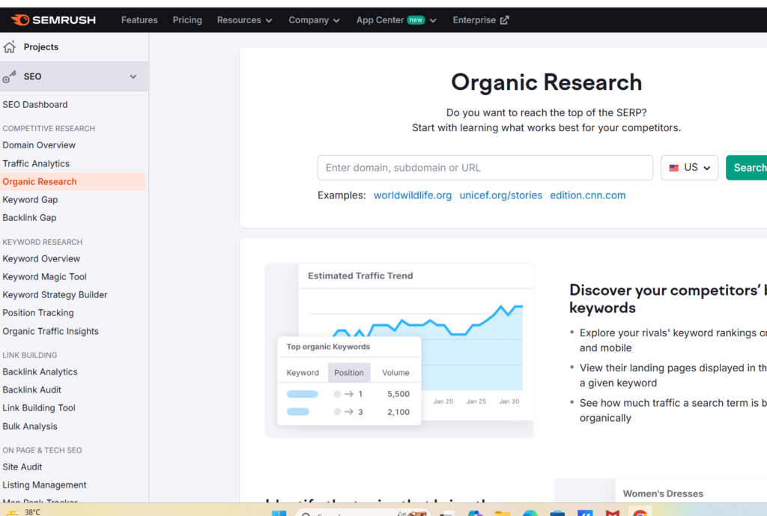
Task: Click the unicef.org/stories example link
Action: [x=501, y=195]
